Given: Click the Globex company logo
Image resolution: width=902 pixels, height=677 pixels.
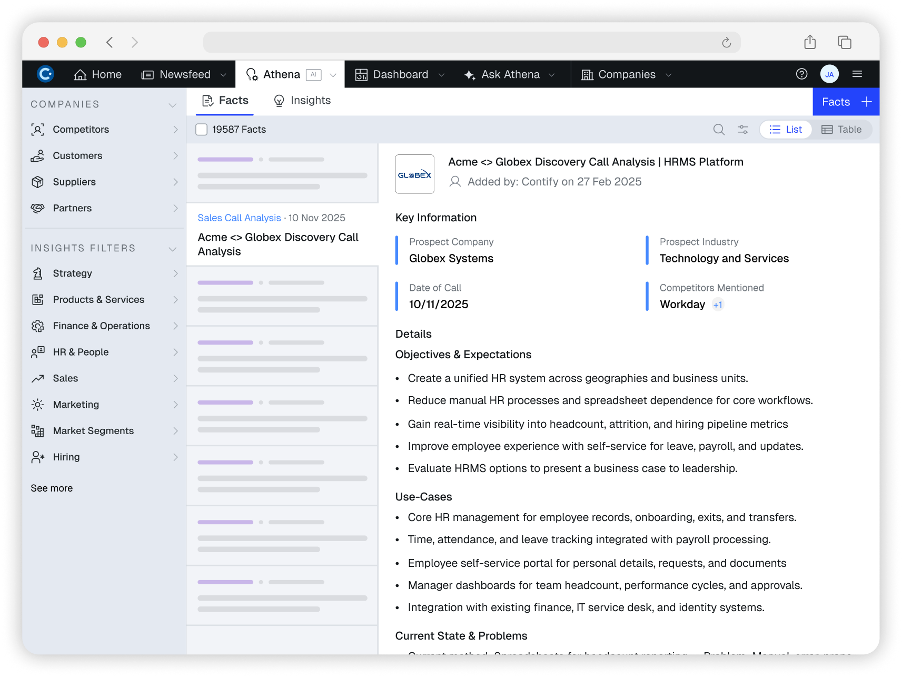Looking at the screenshot, I should click(414, 174).
